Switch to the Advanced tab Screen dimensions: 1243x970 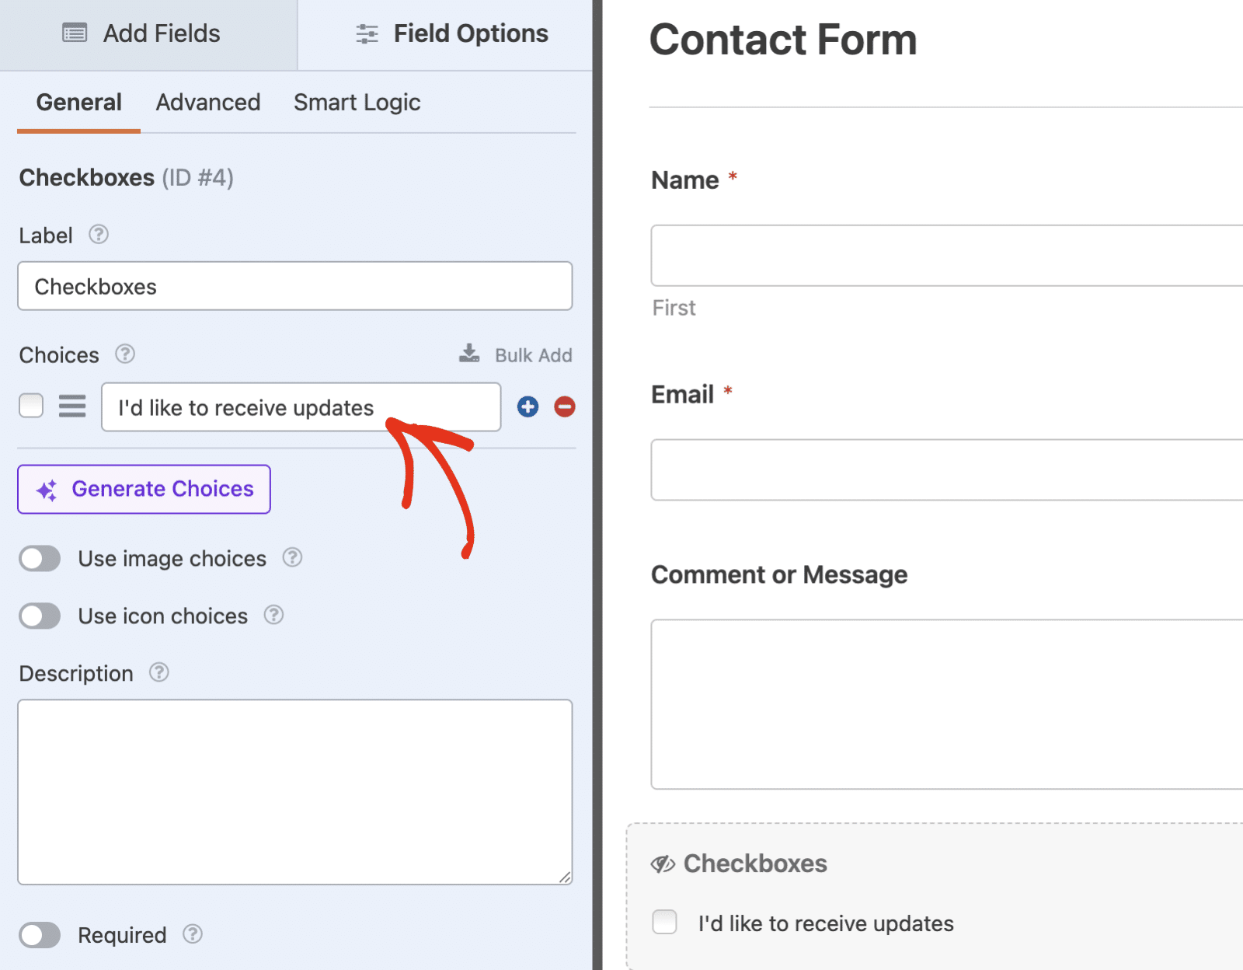[x=208, y=103]
